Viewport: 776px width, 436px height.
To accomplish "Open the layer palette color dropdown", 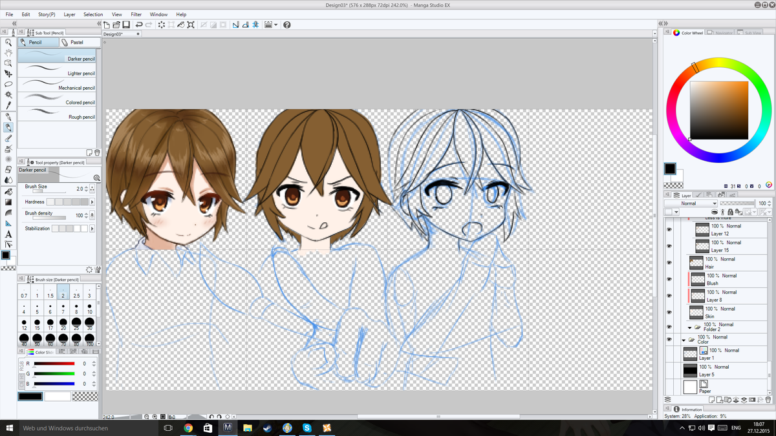I will click(x=676, y=212).
